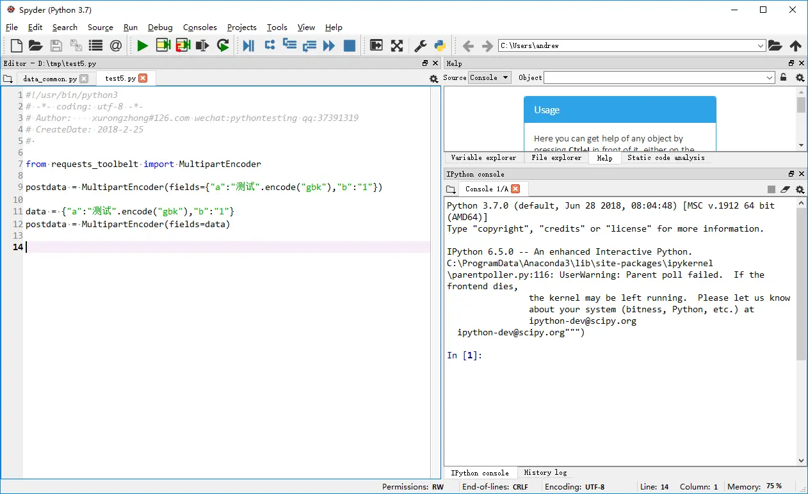Image resolution: width=808 pixels, height=494 pixels.
Task: Open the Consoles menu
Action: pos(200,28)
